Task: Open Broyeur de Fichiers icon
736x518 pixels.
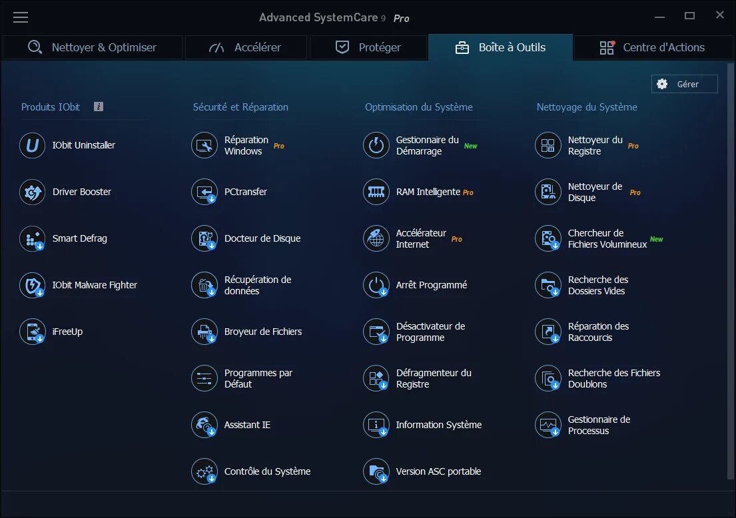Action: click(204, 332)
